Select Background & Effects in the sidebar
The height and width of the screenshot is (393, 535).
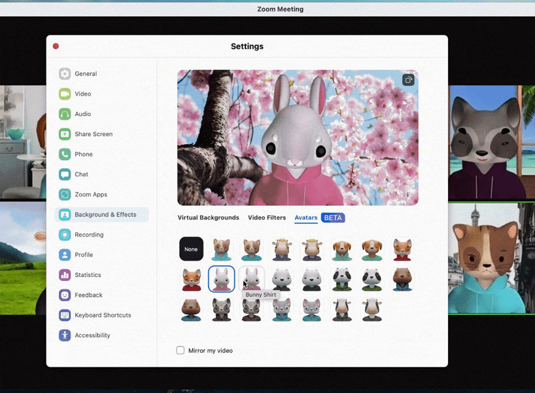[x=101, y=215]
